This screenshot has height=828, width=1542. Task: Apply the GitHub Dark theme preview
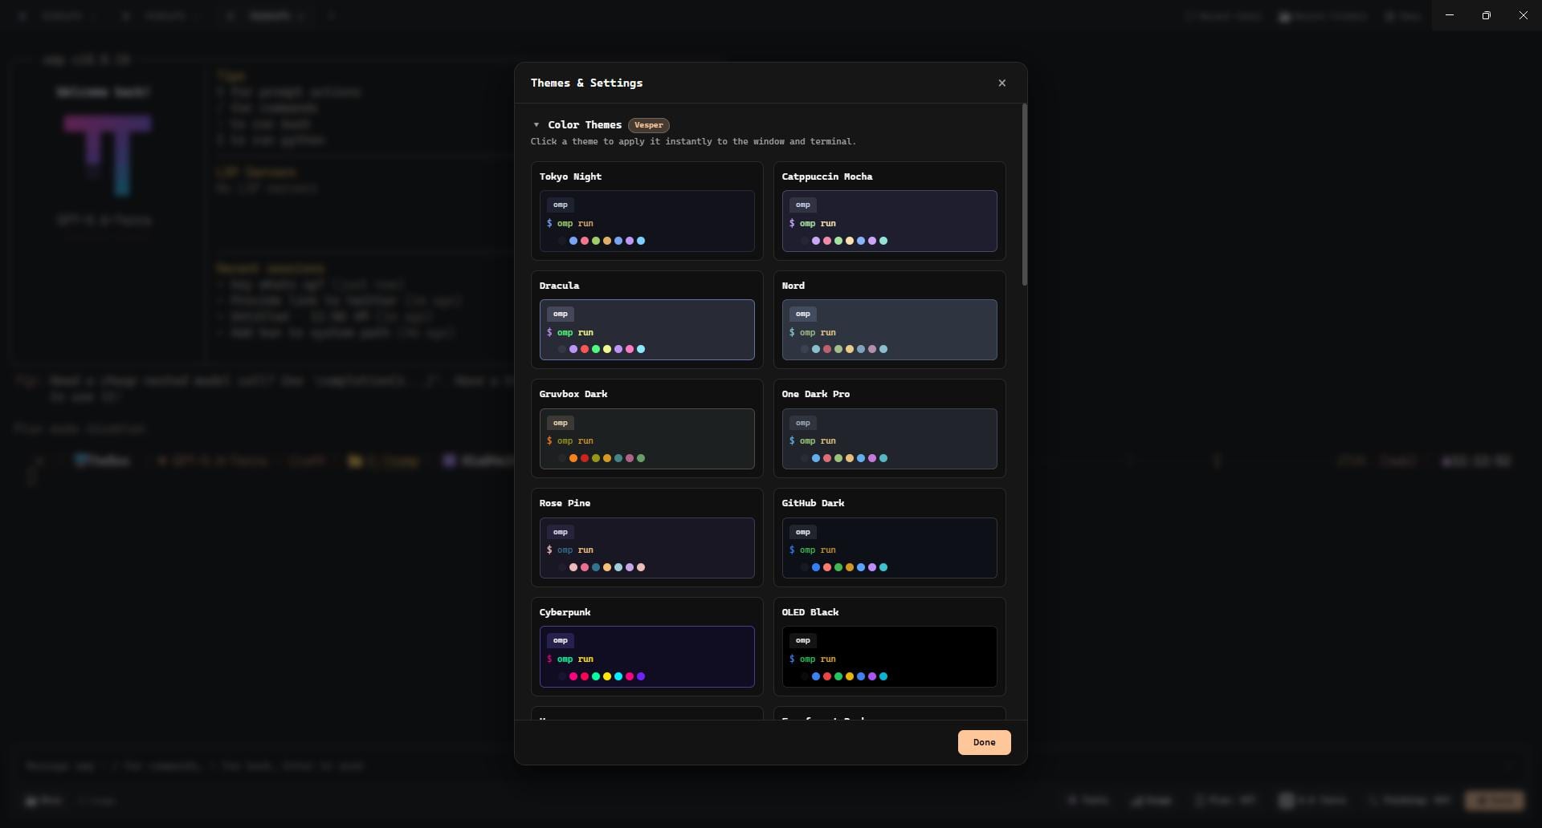pyautogui.click(x=889, y=548)
